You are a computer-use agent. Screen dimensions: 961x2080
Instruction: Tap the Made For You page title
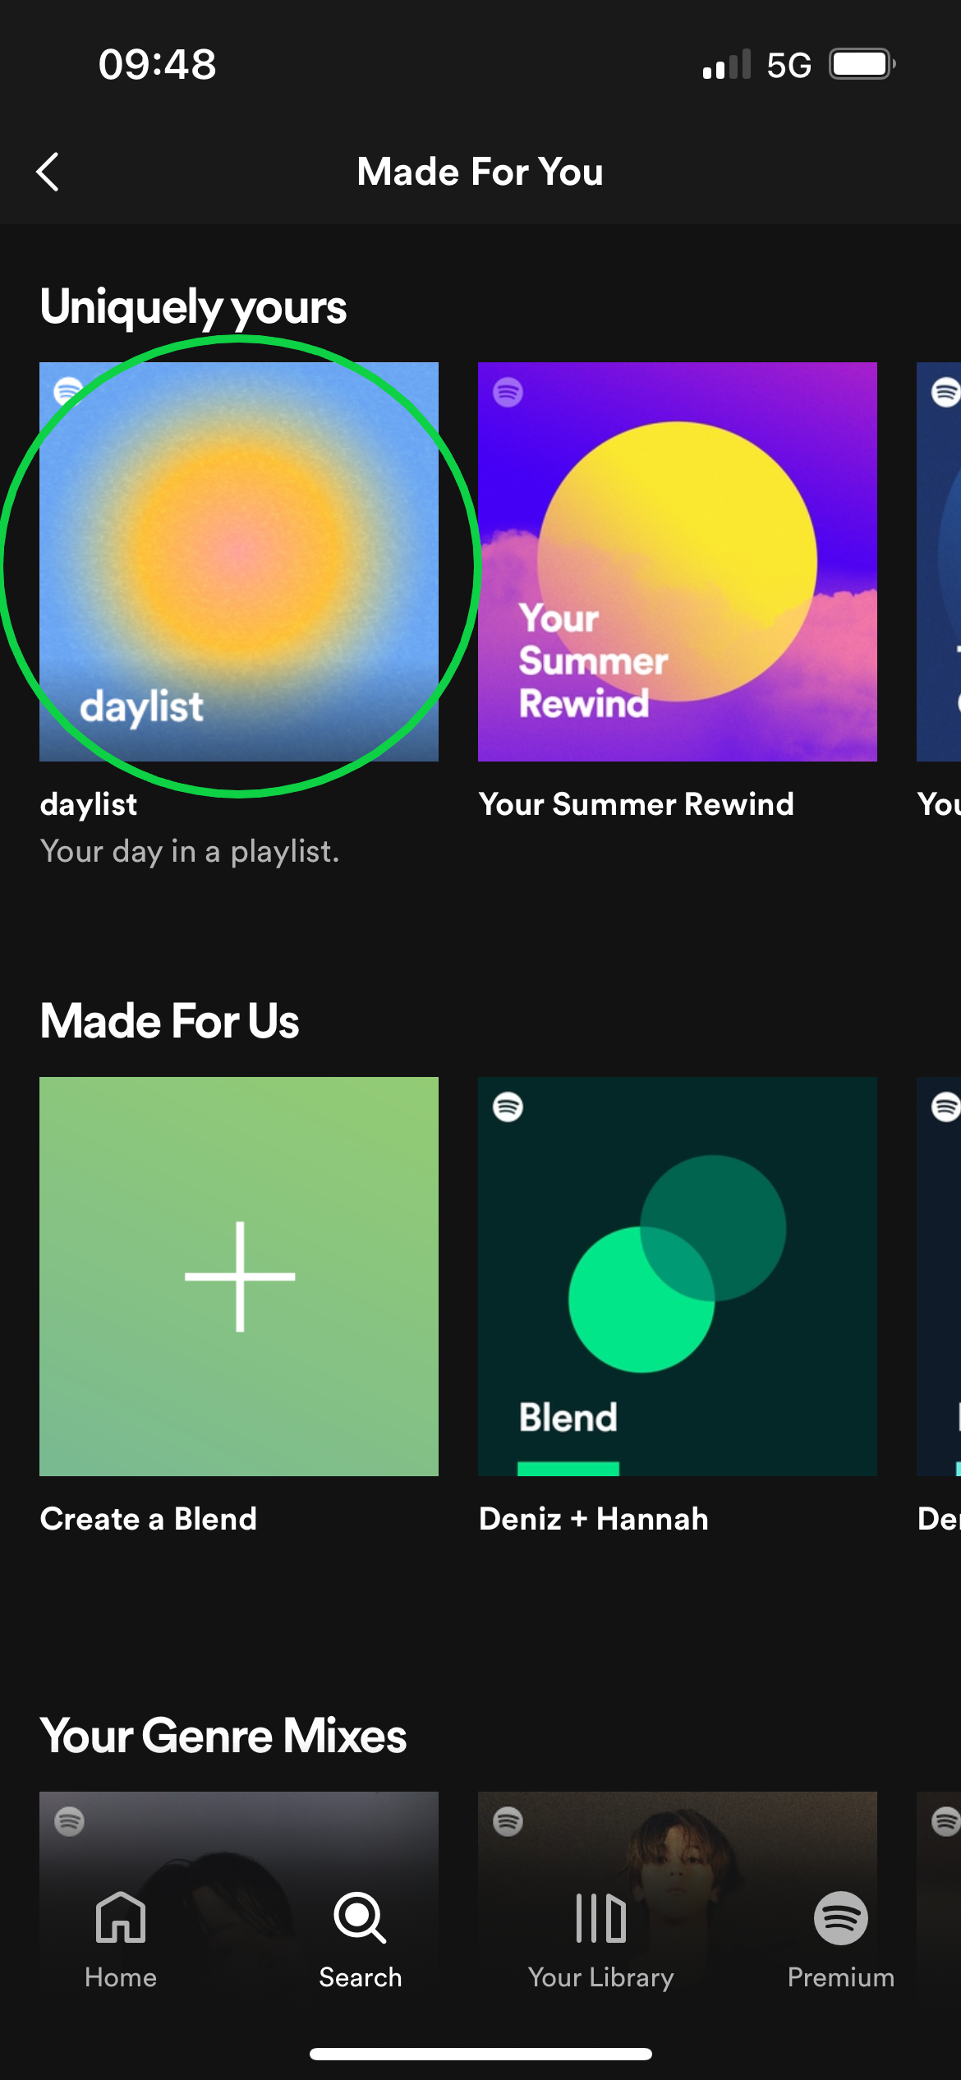480,172
